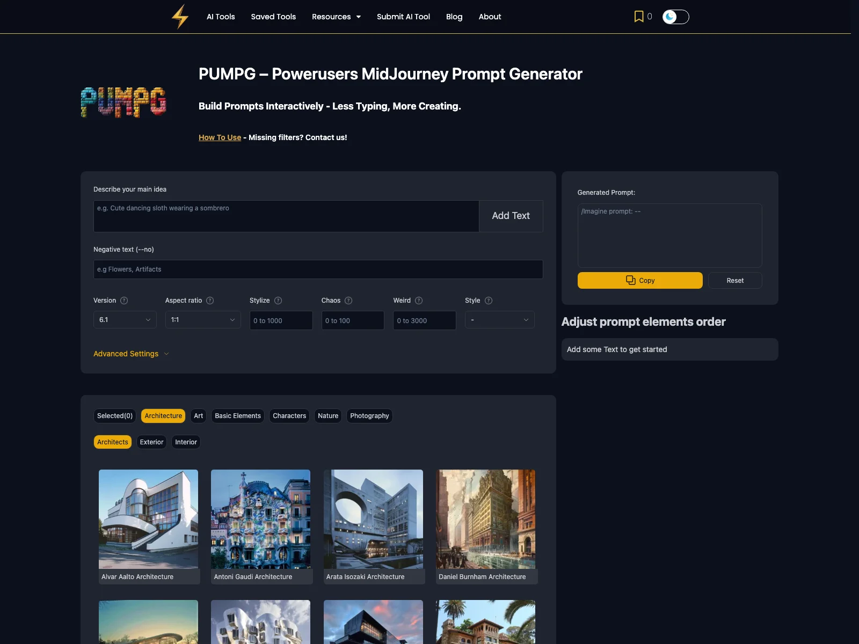
Task: Show help for Aspect ratio setting
Action: (210, 301)
